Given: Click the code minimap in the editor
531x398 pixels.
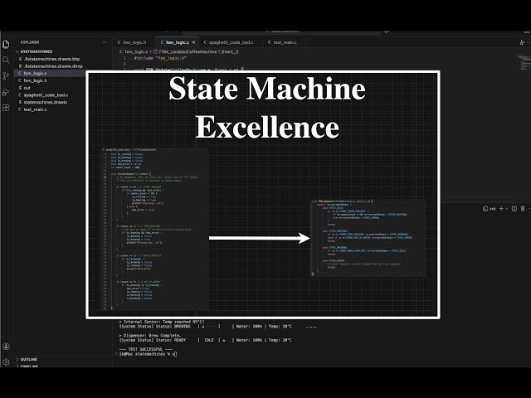Looking at the screenshot, I should [x=524, y=63].
